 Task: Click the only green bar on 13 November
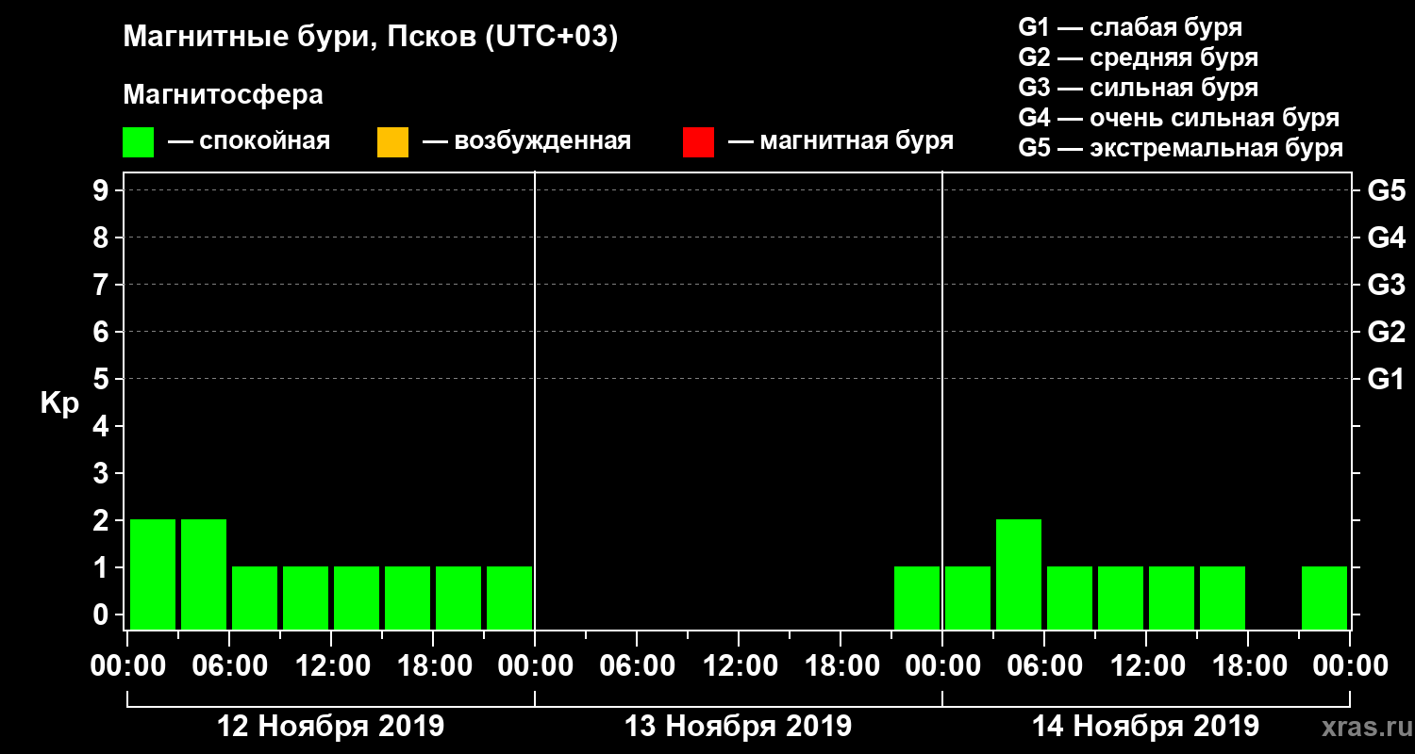917,598
